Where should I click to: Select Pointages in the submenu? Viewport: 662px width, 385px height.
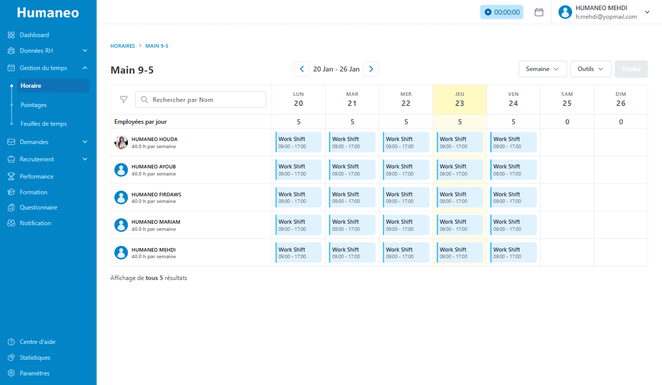(x=33, y=105)
